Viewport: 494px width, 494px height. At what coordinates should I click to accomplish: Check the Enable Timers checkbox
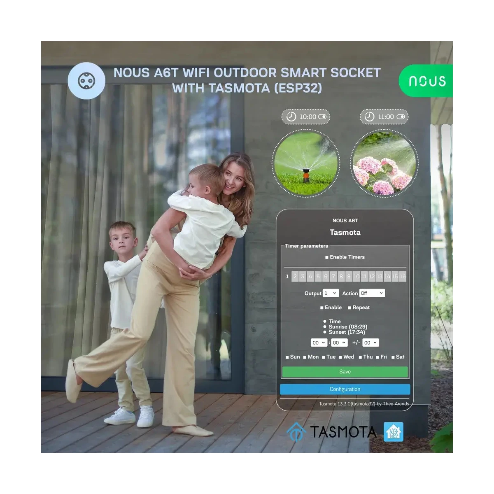click(327, 257)
